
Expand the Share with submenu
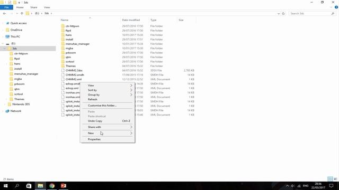click(107, 127)
